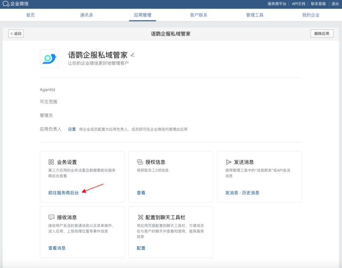Switch to the 通讯录 tab

86,15
